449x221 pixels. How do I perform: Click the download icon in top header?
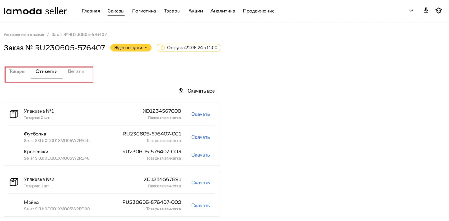[426, 11]
